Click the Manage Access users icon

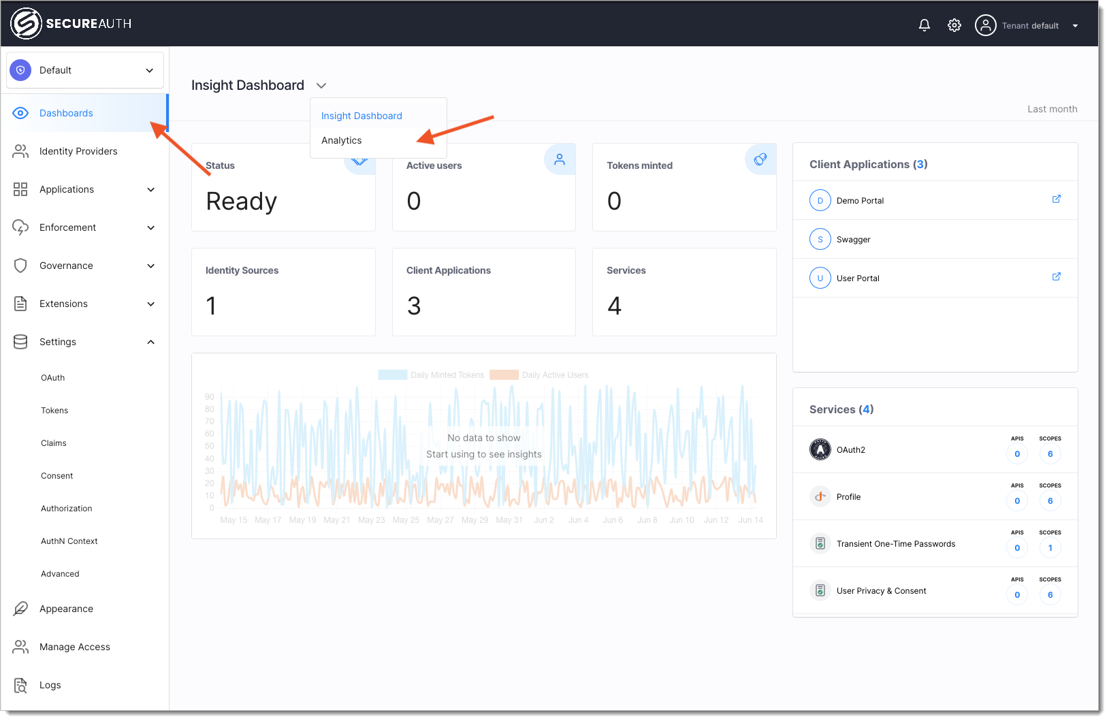[x=20, y=647]
